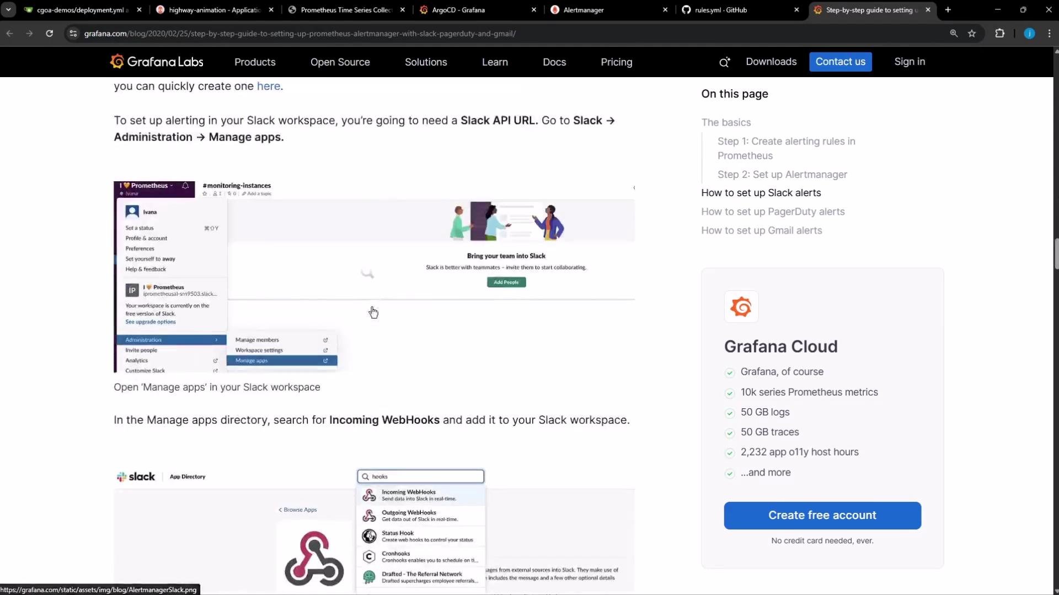Follow the 'here' link in the text
Screen dimensions: 1059x595
point(269,86)
